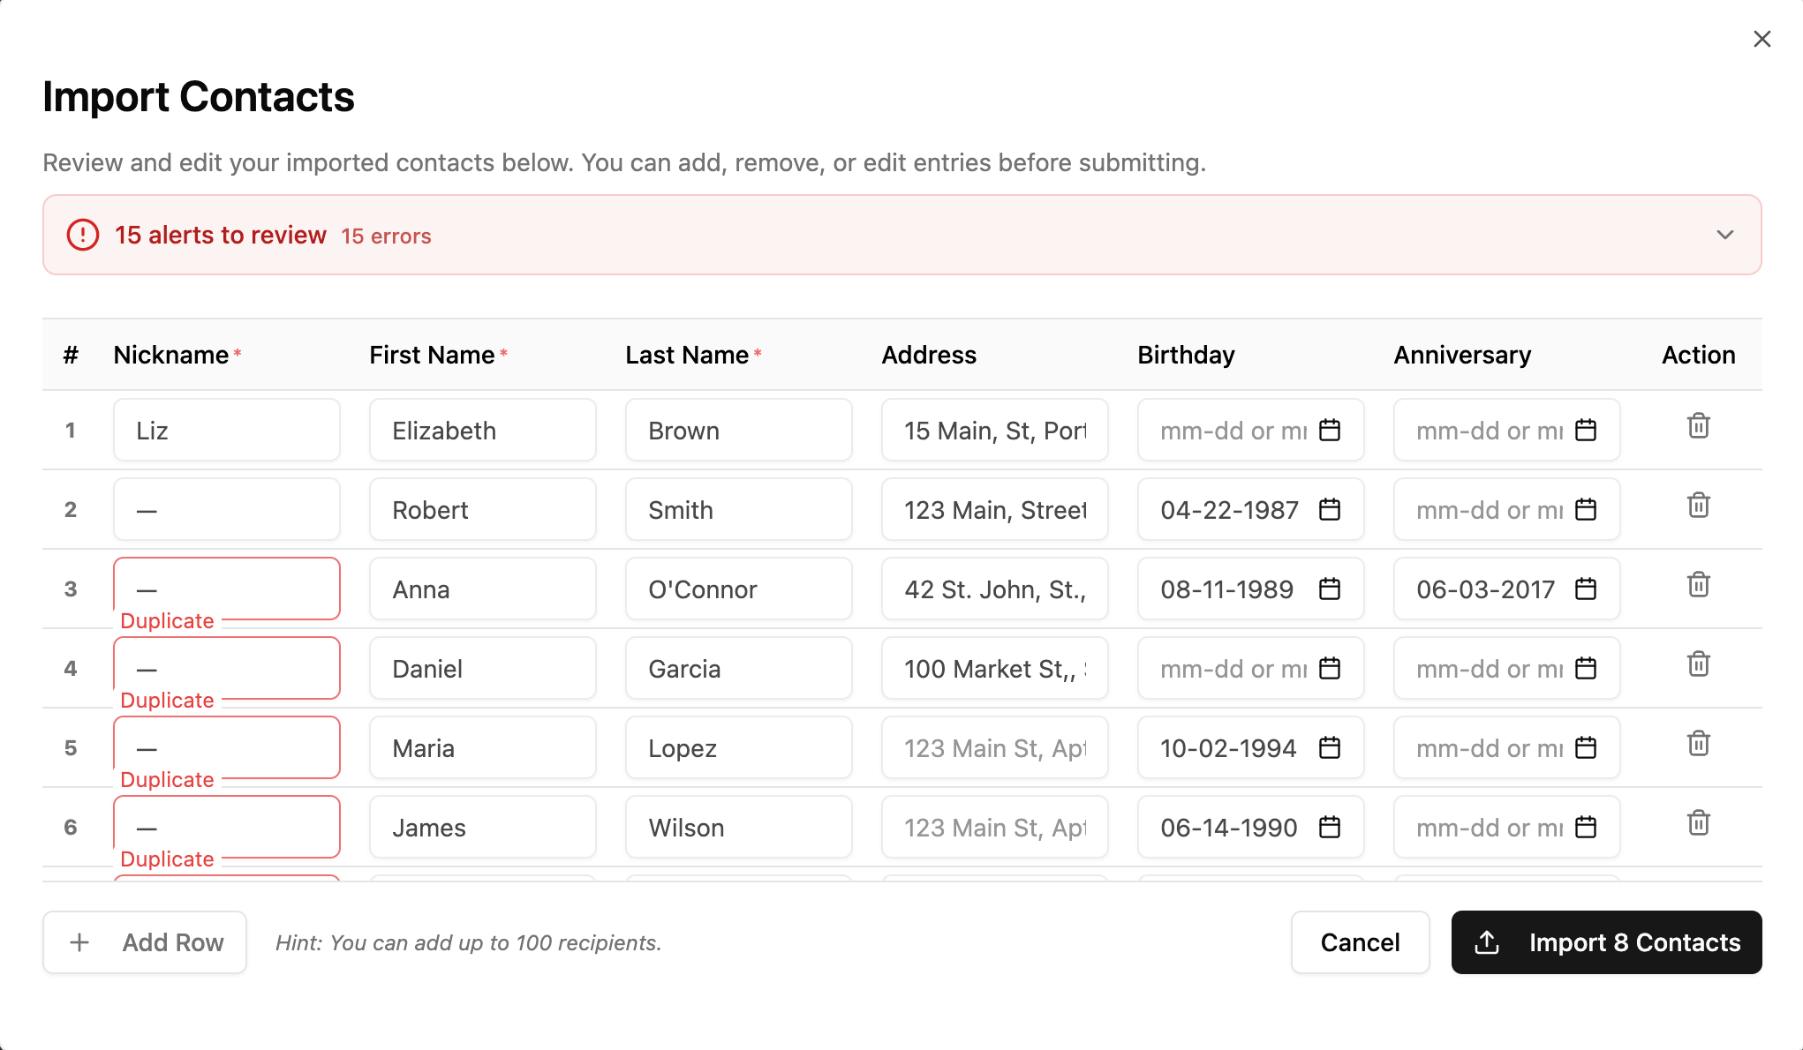Open anniversary calendar for James Wilson
Viewport: 1803px width, 1050px height.
tap(1585, 827)
